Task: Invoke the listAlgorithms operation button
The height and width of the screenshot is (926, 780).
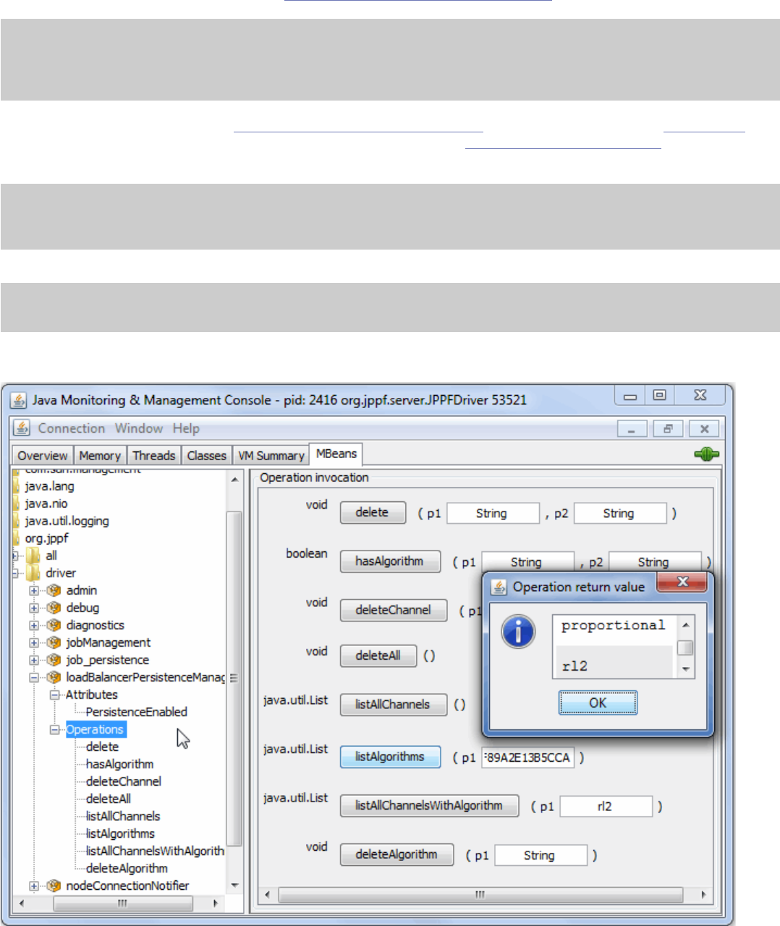Action: 390,757
